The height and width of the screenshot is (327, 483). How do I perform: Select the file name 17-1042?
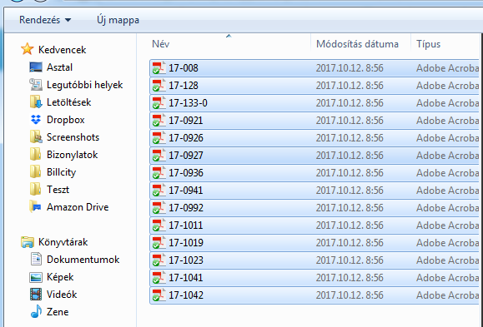pos(186,295)
